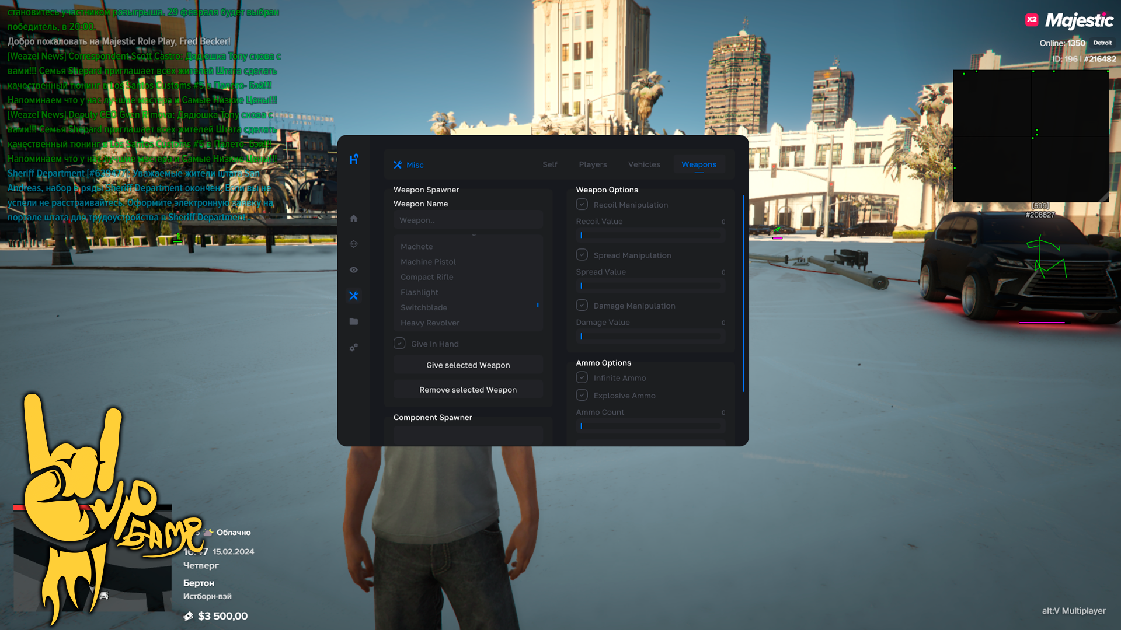The image size is (1121, 630).
Task: Toggle Recoil Manipulation checkbox
Action: pos(582,204)
